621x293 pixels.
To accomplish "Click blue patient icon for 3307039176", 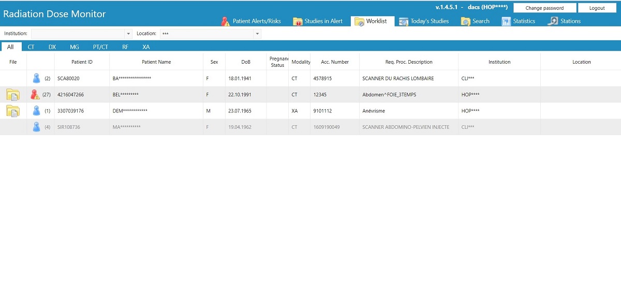I will pyautogui.click(x=36, y=111).
